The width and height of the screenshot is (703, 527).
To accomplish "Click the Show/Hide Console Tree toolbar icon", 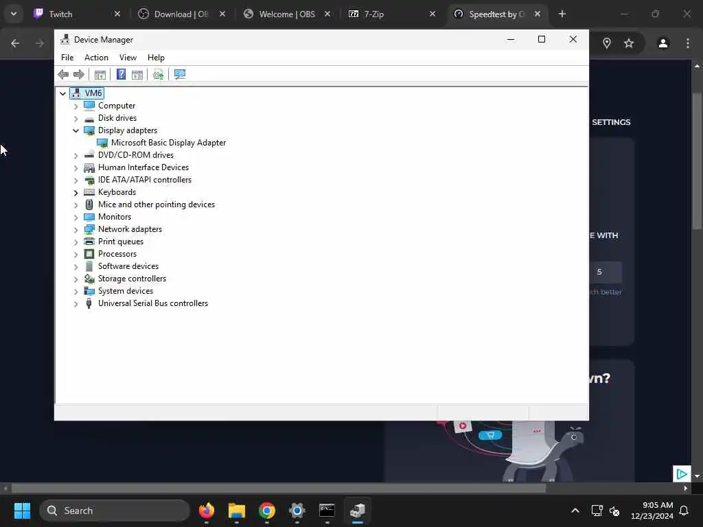I will pos(100,74).
